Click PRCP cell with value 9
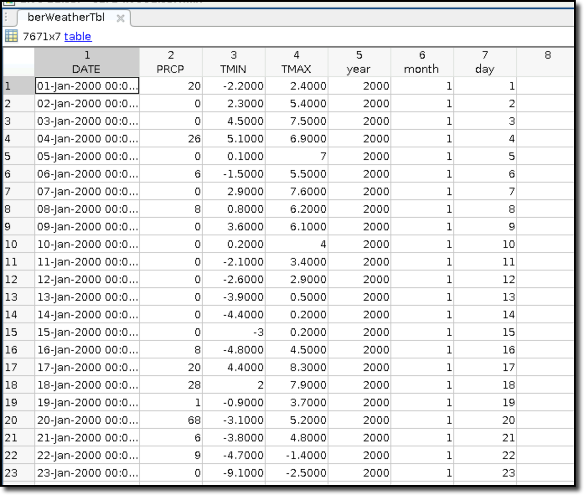 pyautogui.click(x=171, y=455)
